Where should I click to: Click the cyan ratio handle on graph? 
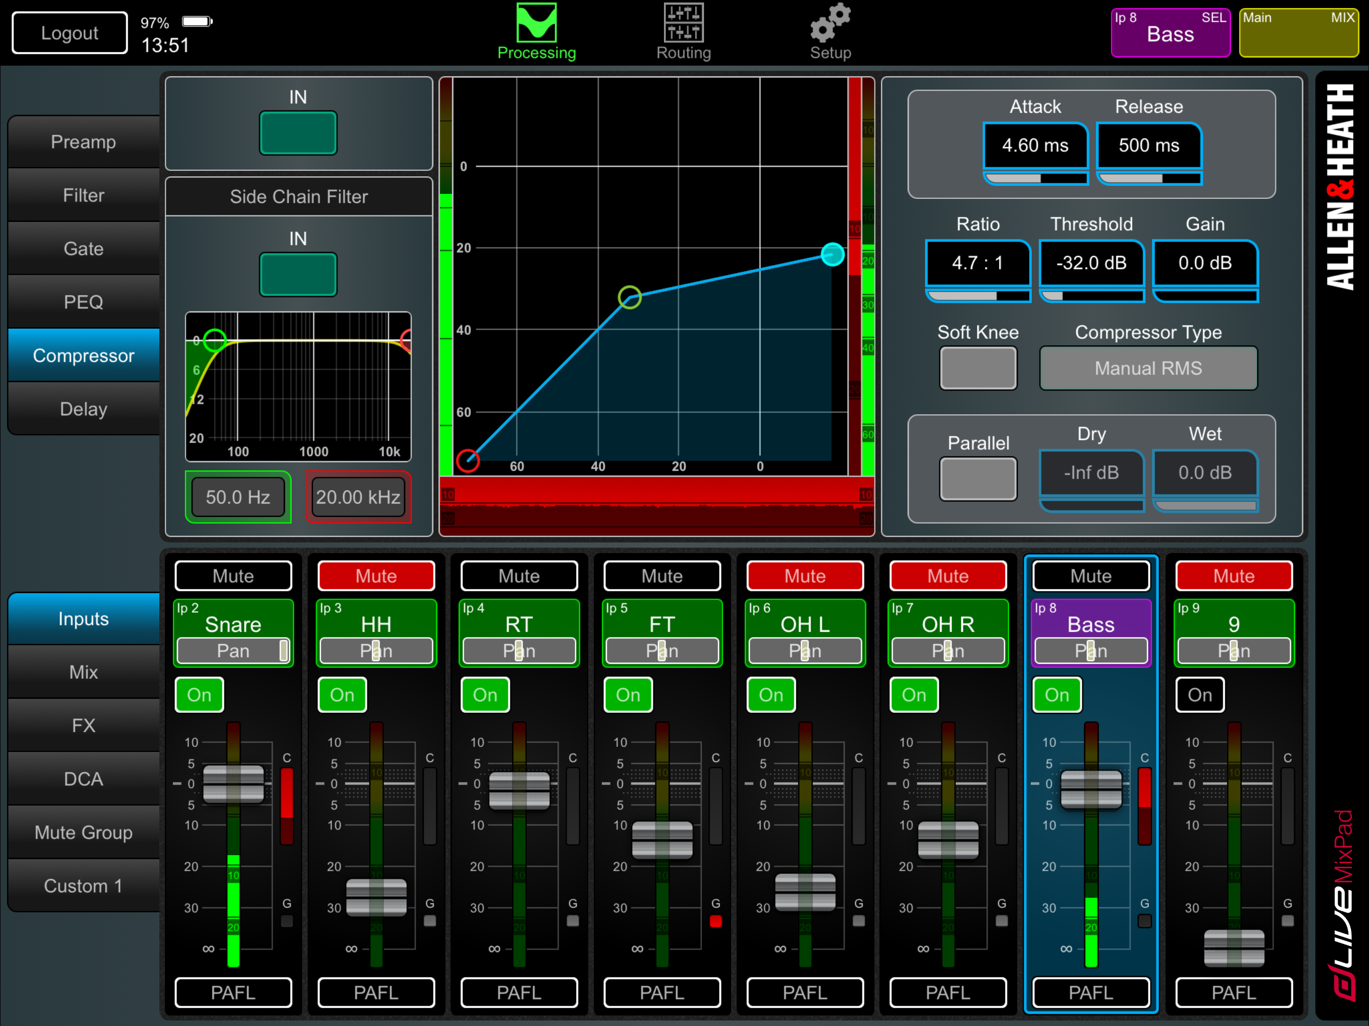point(832,254)
